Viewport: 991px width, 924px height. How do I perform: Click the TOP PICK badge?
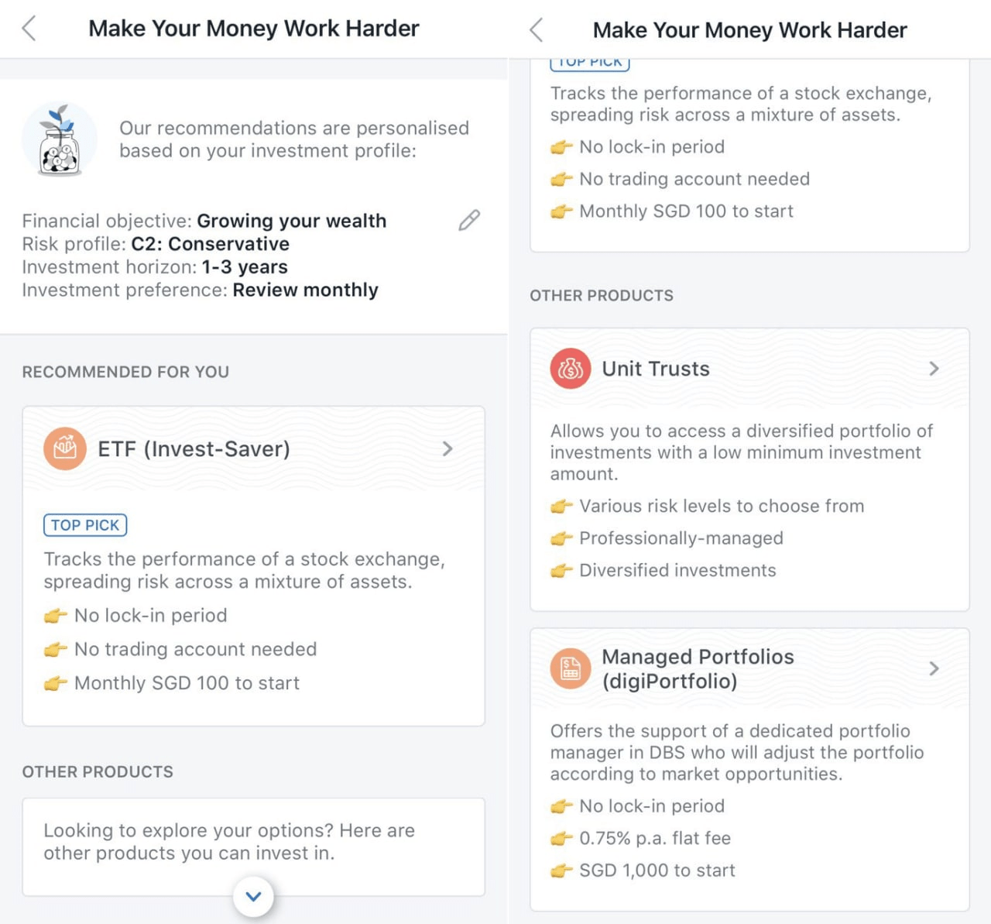coord(85,525)
